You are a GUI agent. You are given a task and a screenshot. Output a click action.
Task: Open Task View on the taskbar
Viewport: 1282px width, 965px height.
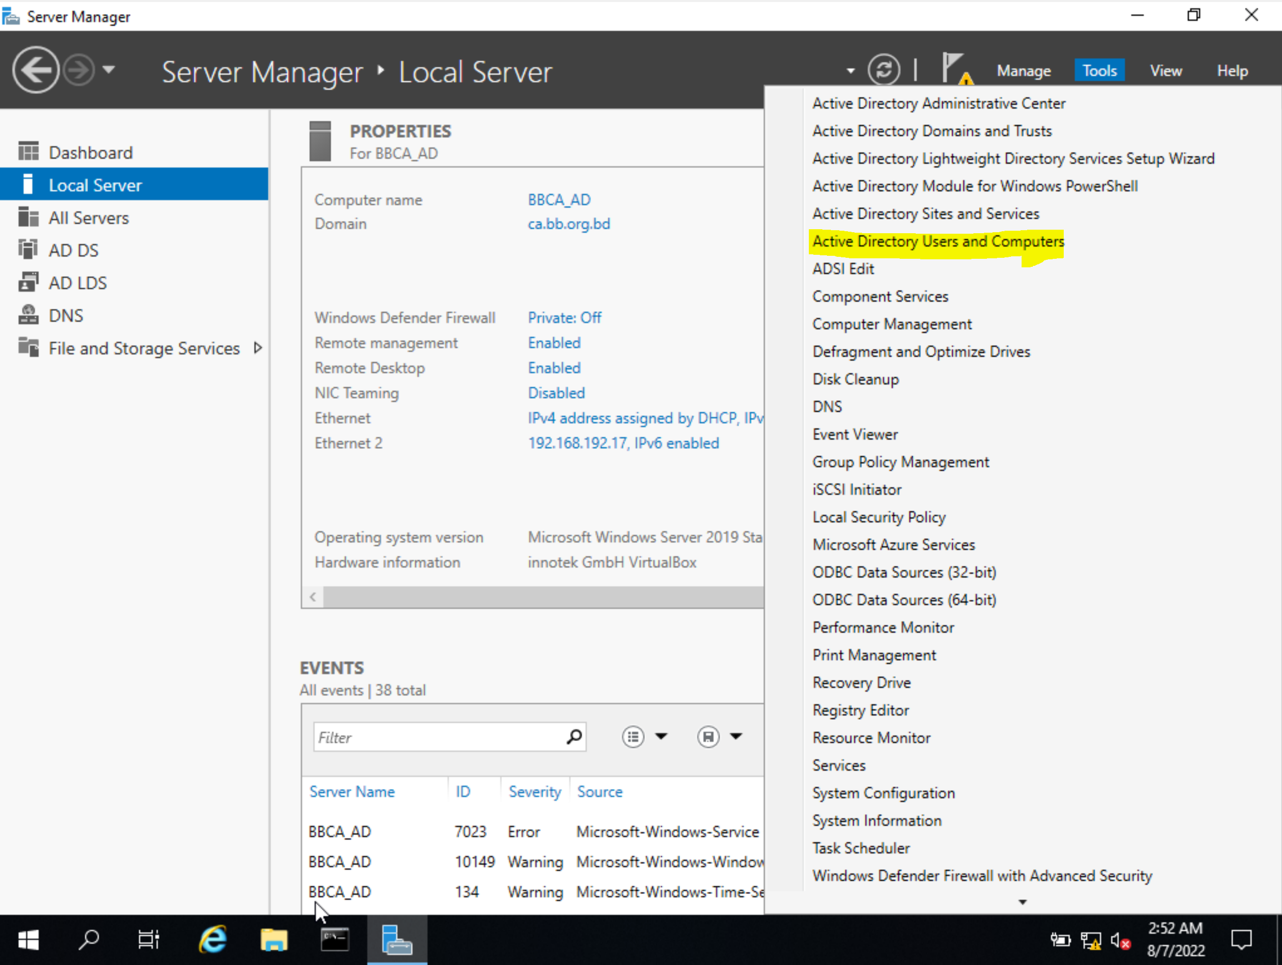pyautogui.click(x=149, y=939)
